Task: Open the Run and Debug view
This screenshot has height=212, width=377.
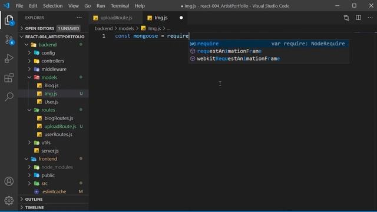Action: (x=9, y=58)
